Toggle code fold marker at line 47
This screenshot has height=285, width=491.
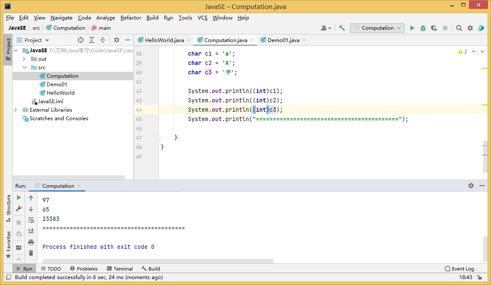(158, 137)
